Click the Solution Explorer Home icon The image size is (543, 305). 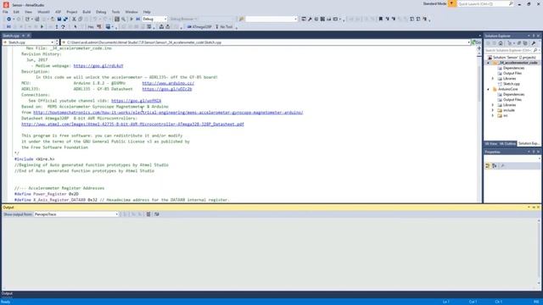(501, 43)
